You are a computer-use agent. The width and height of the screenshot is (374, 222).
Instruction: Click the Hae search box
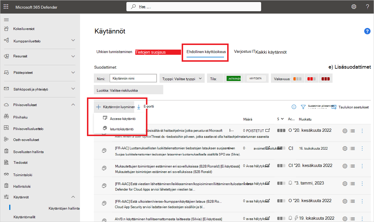pyautogui.click(x=194, y=7)
